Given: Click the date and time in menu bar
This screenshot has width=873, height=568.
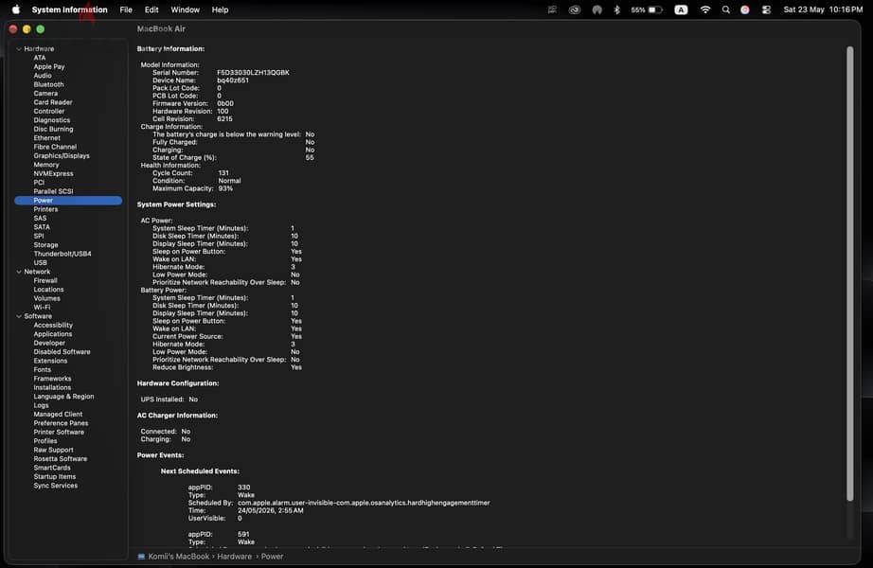Looking at the screenshot, I should 823,9.
